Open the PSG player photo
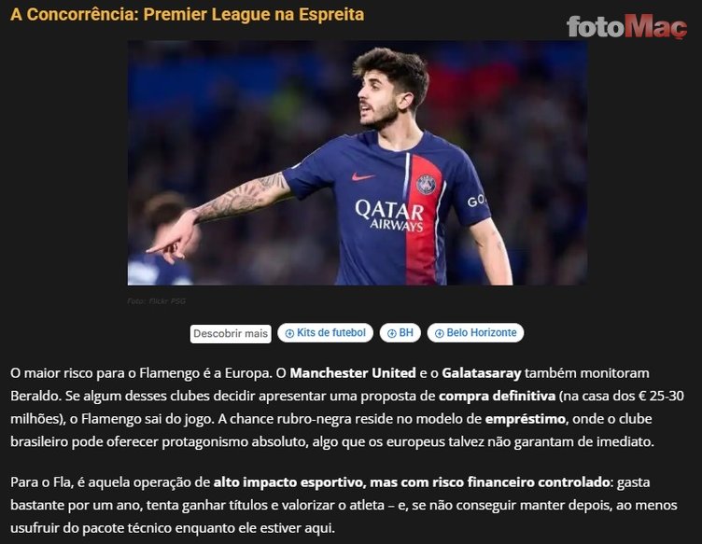The width and height of the screenshot is (702, 544). [358, 163]
